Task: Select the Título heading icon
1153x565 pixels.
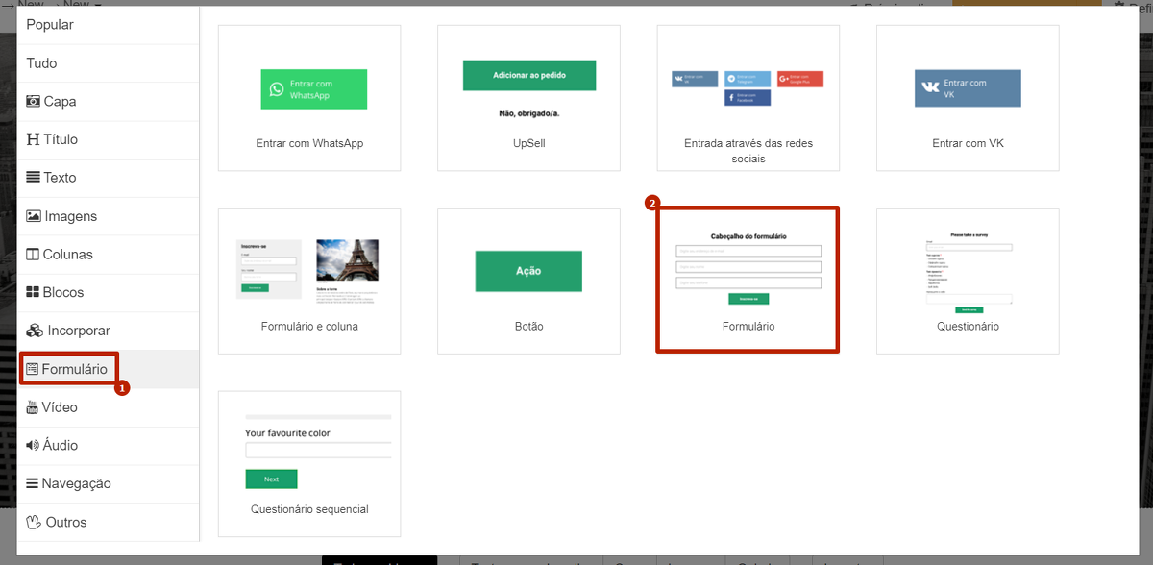Action: [x=34, y=140]
